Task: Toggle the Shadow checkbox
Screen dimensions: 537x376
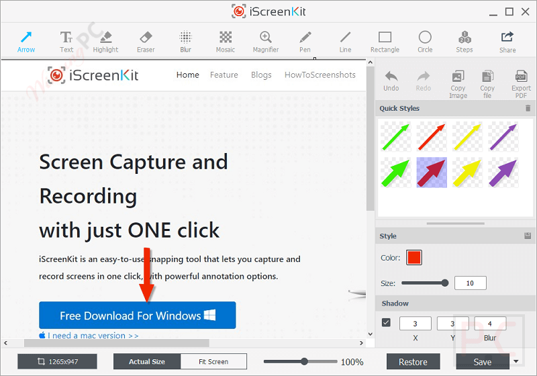Action: (x=386, y=322)
